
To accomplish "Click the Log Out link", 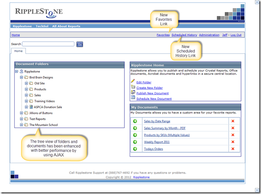I will coord(236,35).
